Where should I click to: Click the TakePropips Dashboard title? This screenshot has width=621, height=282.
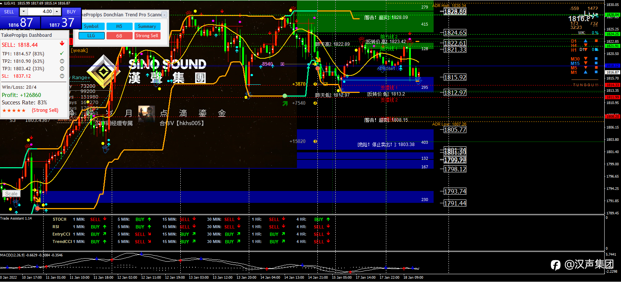tap(26, 35)
